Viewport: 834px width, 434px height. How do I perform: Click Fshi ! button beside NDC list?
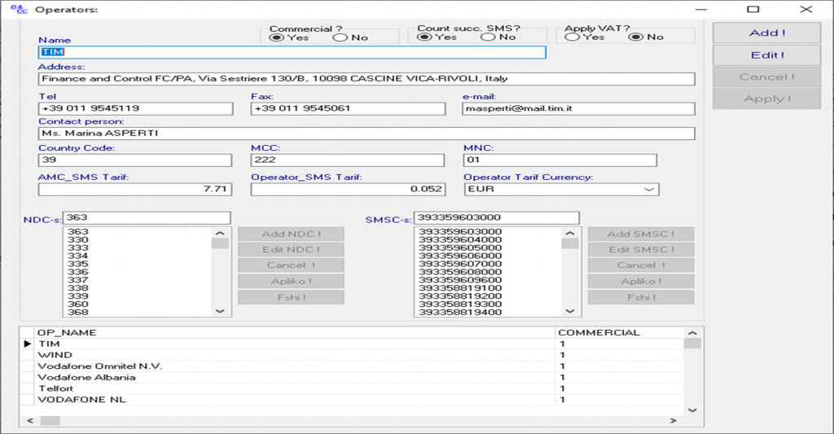[291, 297]
